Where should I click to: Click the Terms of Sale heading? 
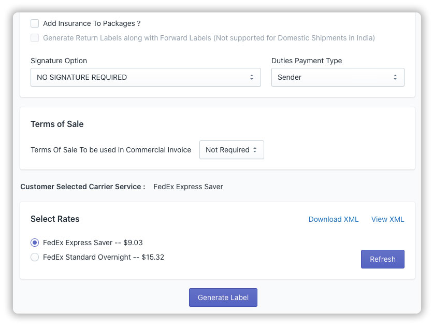[57, 124]
